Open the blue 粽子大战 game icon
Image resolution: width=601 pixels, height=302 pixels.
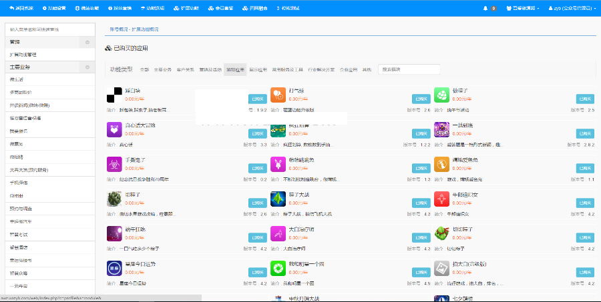[278, 199]
